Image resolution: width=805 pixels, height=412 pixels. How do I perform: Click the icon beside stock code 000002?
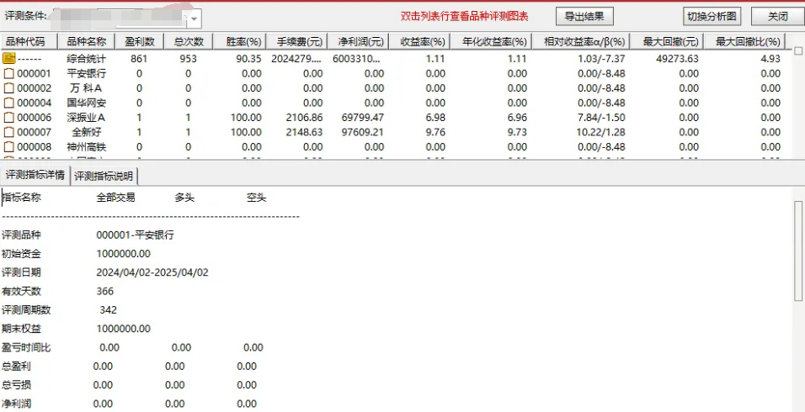click(9, 88)
